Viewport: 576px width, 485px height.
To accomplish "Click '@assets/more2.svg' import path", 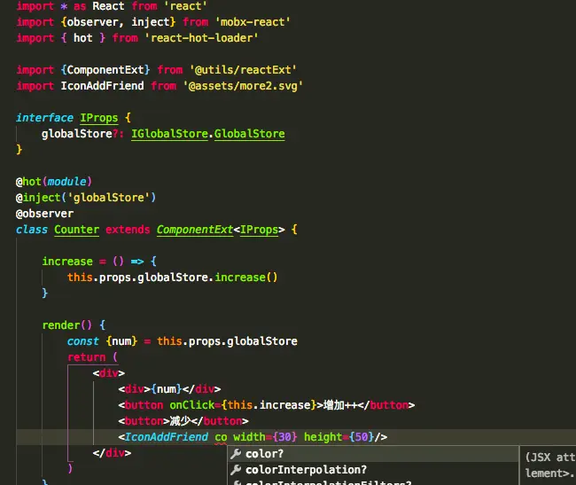I will pos(243,86).
